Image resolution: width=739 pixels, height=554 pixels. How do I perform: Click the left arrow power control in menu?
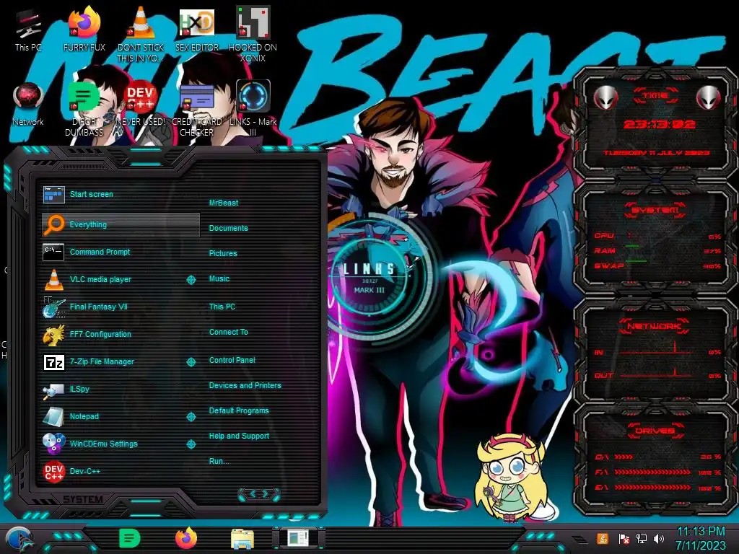coord(252,494)
